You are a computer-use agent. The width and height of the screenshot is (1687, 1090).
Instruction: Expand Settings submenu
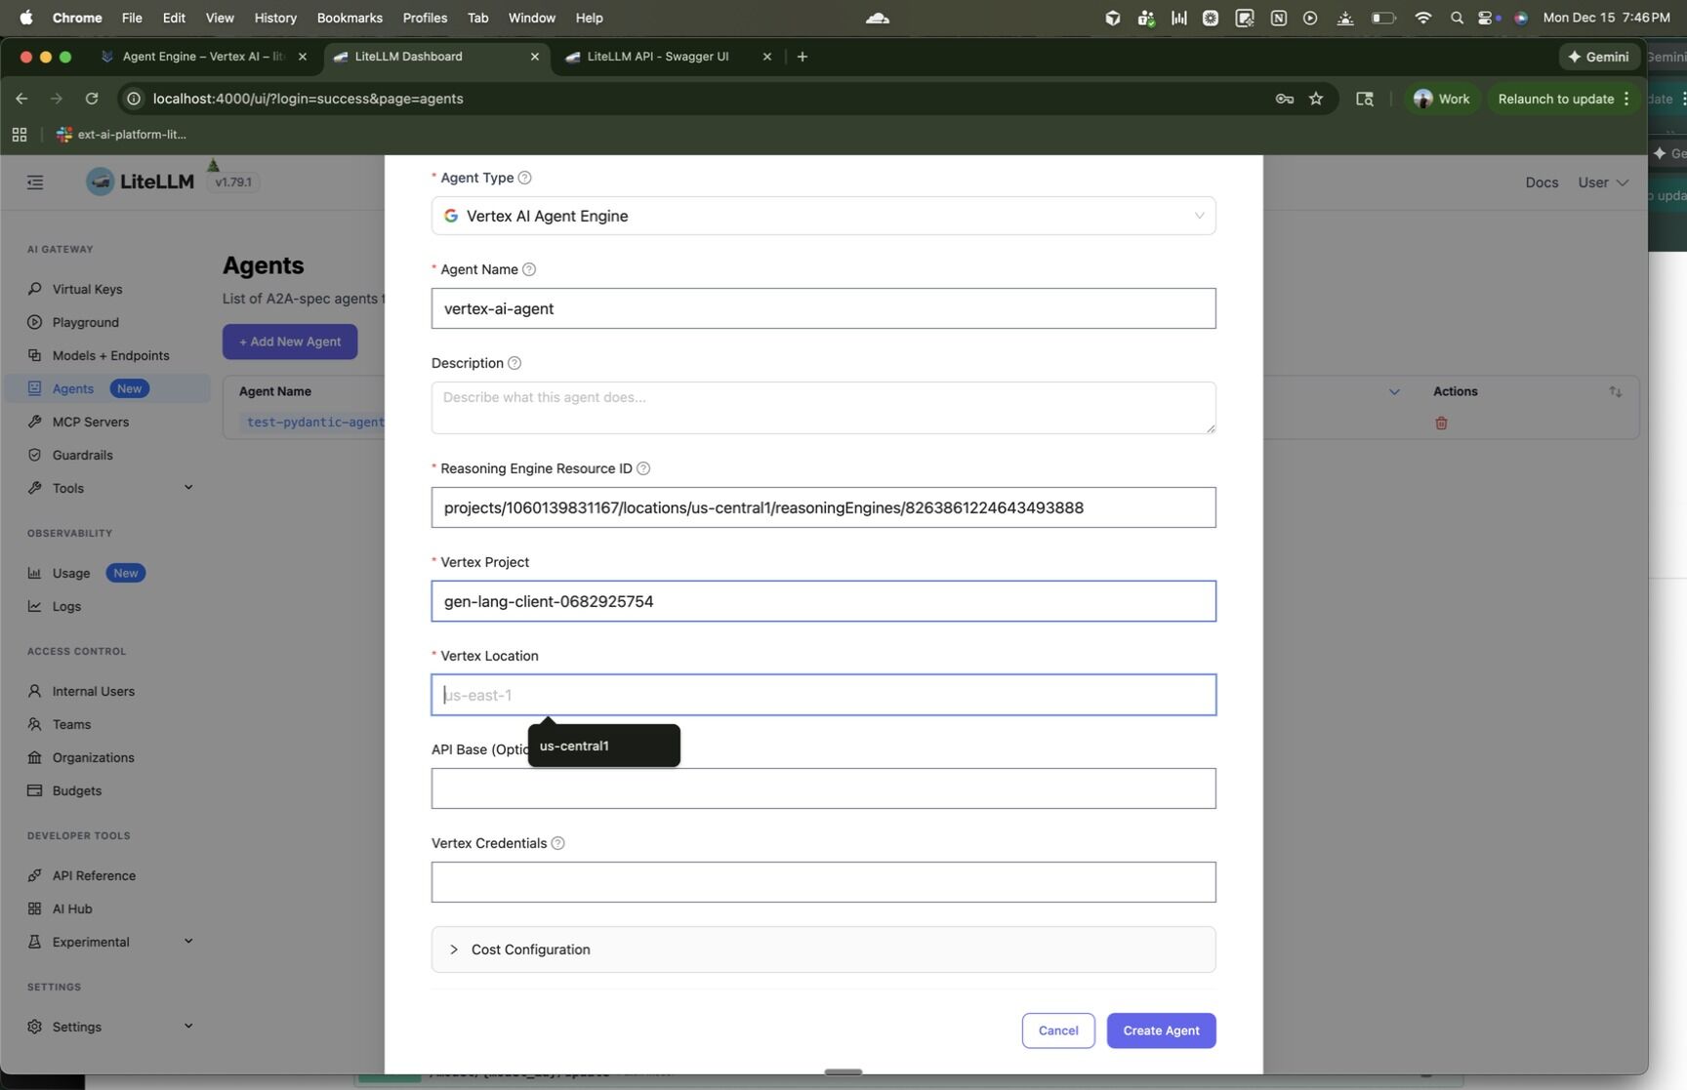click(188, 1026)
